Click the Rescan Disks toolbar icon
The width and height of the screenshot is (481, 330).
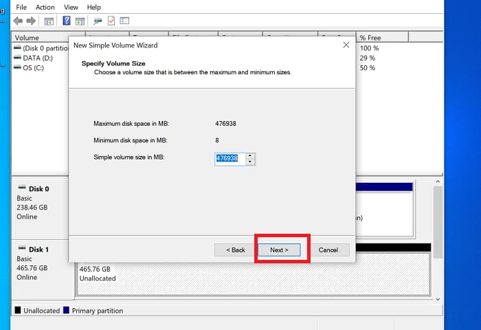pos(98,21)
